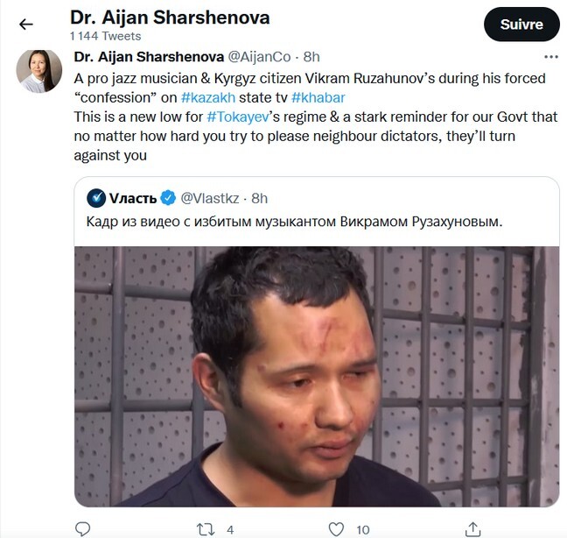Retweet this post with the retweet icon
The image size is (567, 538).
[206, 529]
